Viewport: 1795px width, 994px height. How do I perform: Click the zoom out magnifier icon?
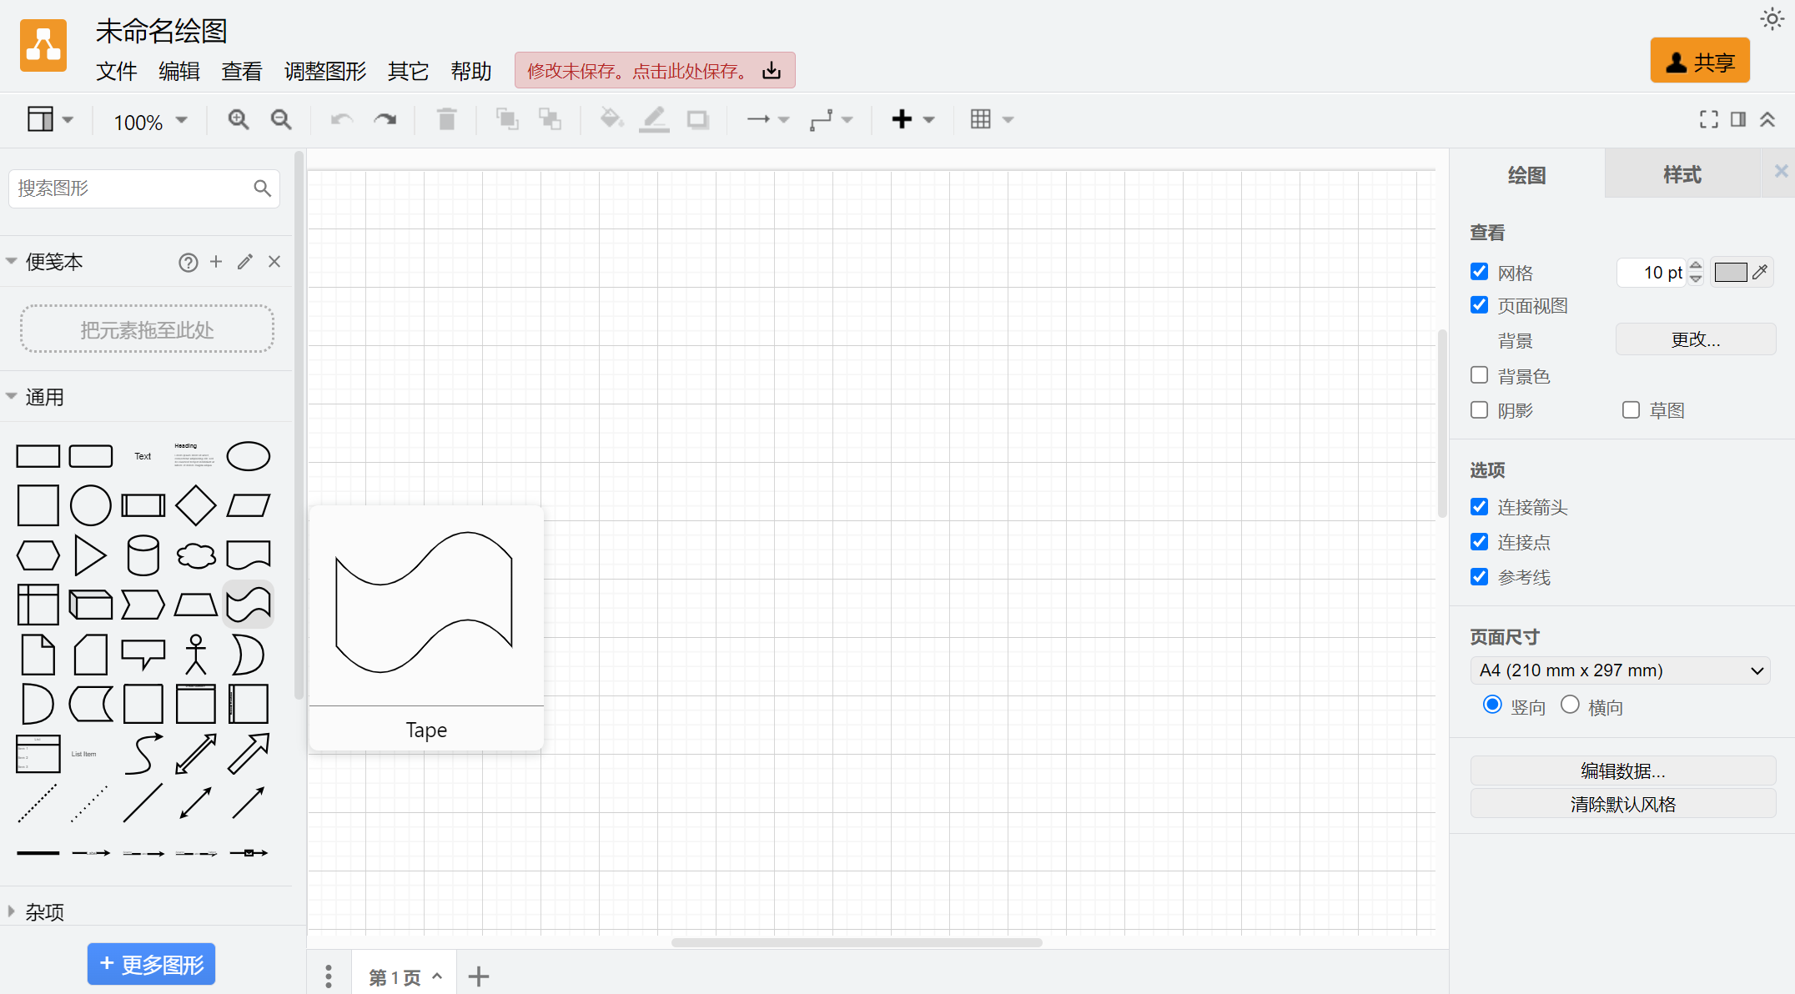click(x=281, y=120)
